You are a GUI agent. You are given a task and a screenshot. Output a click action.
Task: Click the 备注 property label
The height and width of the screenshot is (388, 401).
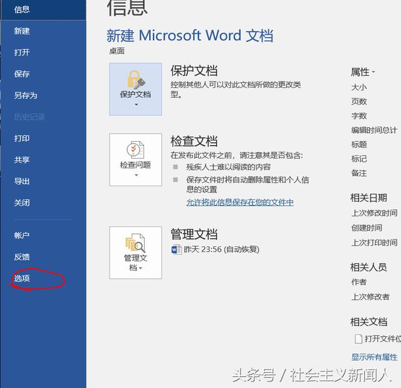click(359, 173)
